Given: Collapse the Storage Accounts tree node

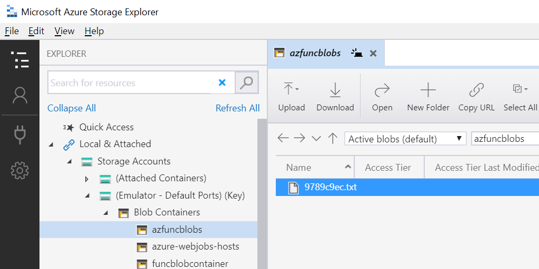Looking at the screenshot, I should coord(69,161).
